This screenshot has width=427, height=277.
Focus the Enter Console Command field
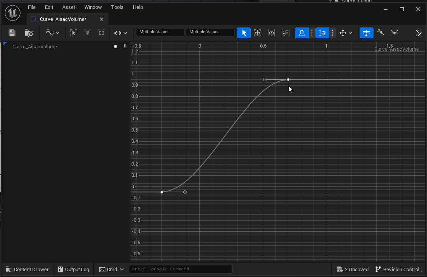tap(180, 269)
